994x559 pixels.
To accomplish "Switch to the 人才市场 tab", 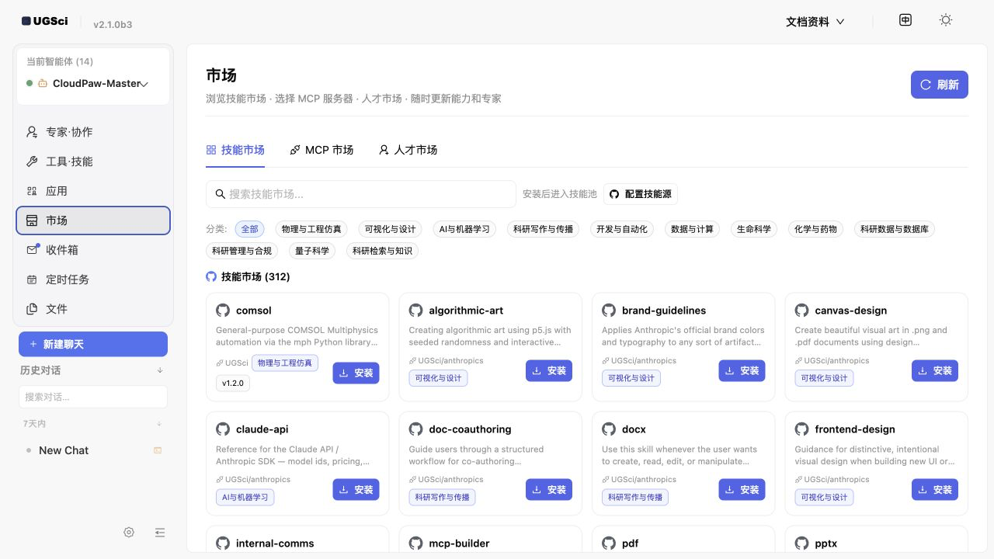I will click(x=408, y=150).
